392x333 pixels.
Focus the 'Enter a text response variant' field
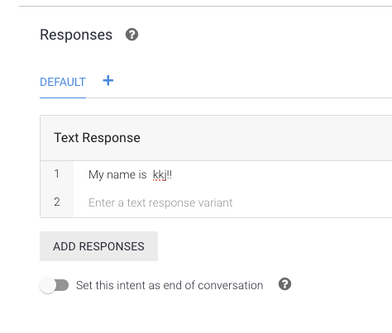click(232, 202)
